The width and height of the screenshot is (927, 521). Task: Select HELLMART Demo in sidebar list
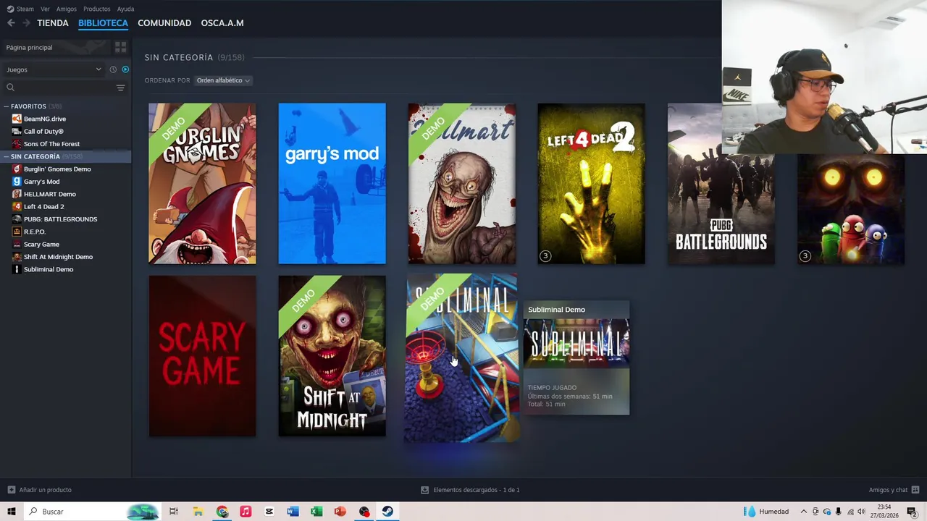[x=50, y=194]
